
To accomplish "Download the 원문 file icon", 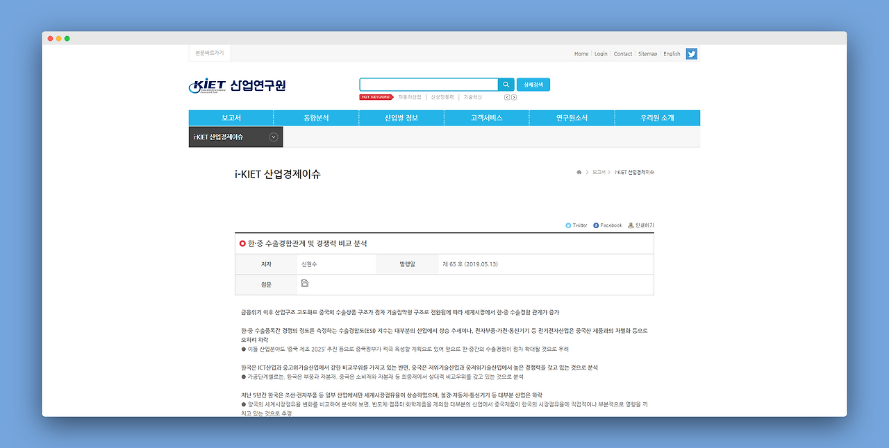I will (305, 283).
